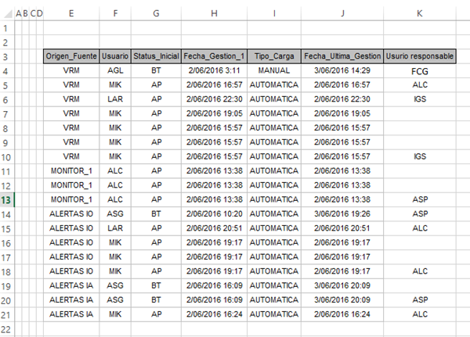Select column I header
The image size is (470, 337).
click(274, 13)
